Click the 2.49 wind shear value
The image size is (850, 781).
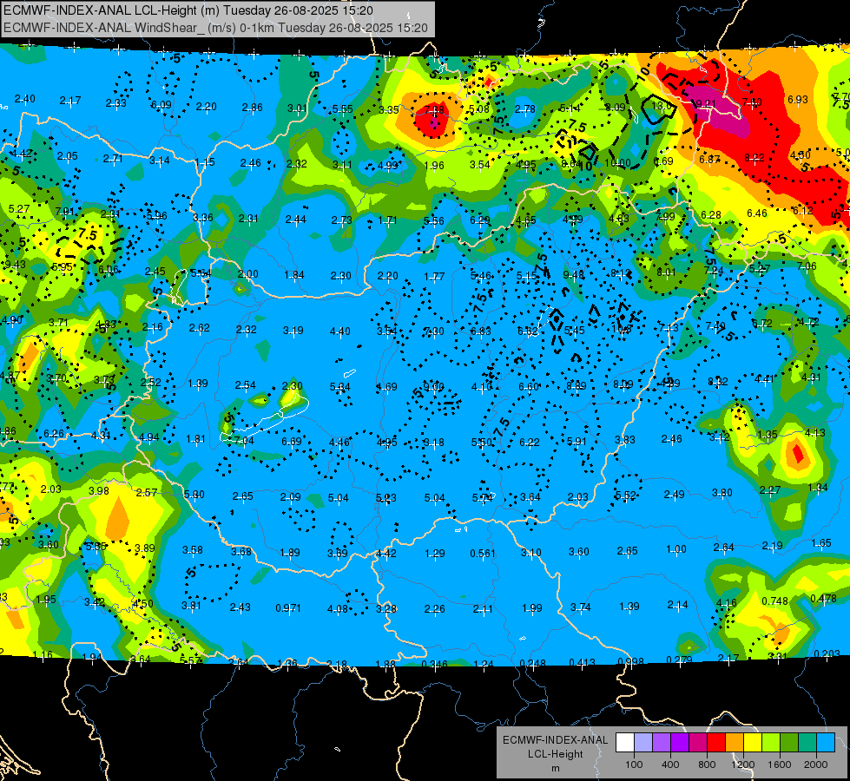click(674, 494)
